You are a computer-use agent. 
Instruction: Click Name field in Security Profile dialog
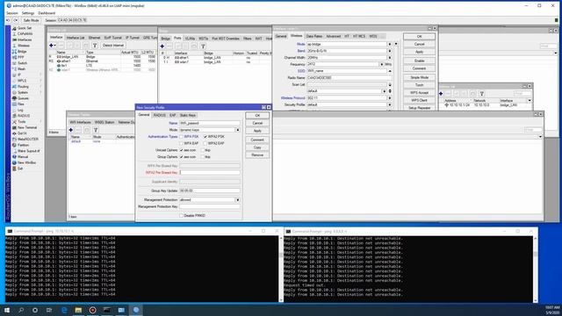tap(210, 123)
